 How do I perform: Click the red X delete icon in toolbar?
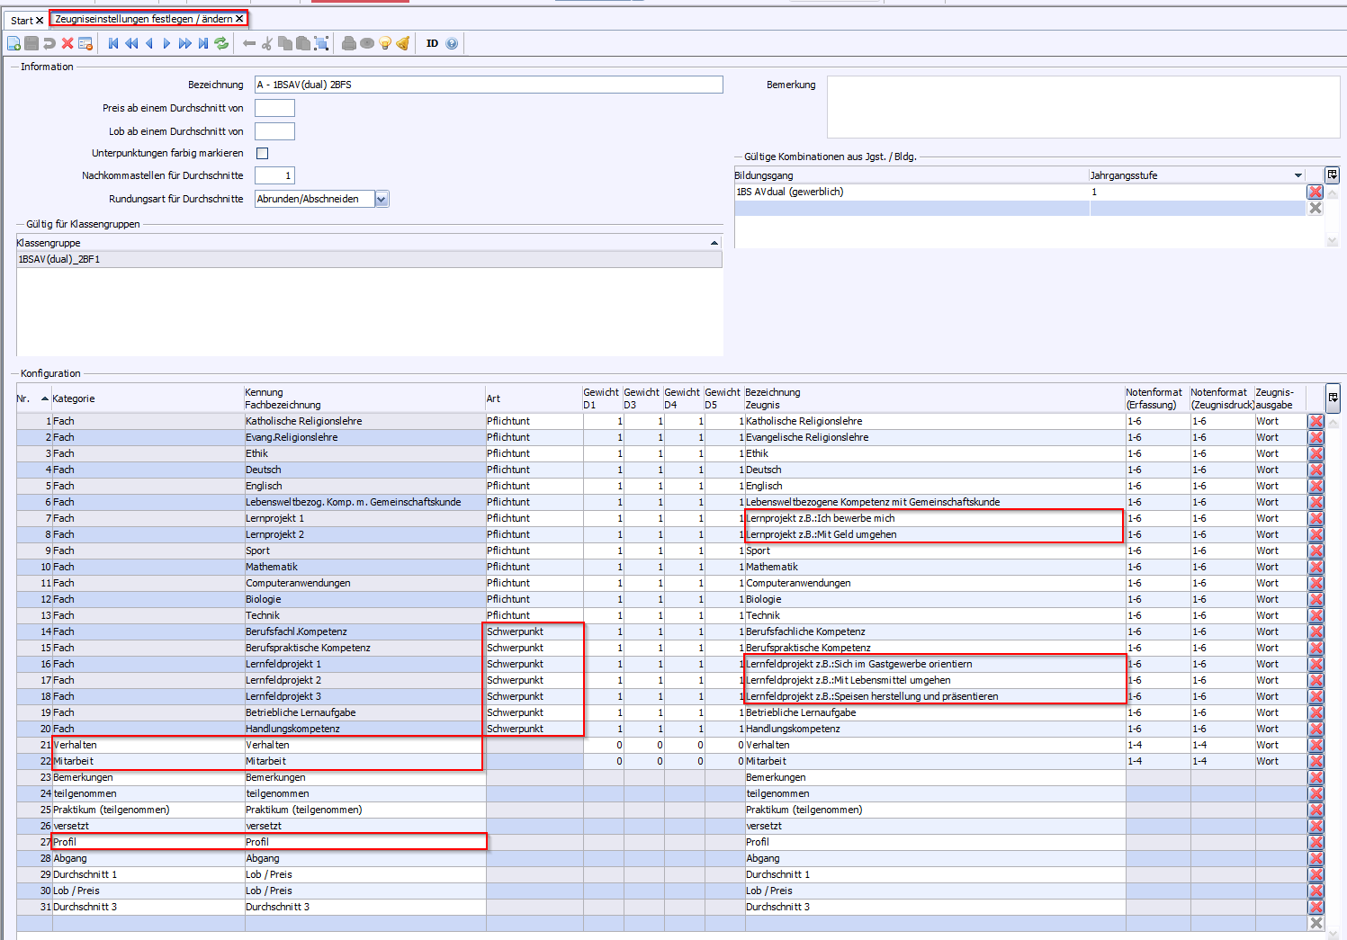(x=67, y=43)
